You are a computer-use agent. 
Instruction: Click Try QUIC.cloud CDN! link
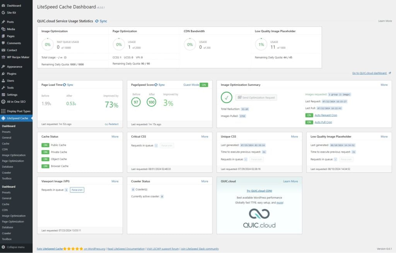(x=259, y=191)
